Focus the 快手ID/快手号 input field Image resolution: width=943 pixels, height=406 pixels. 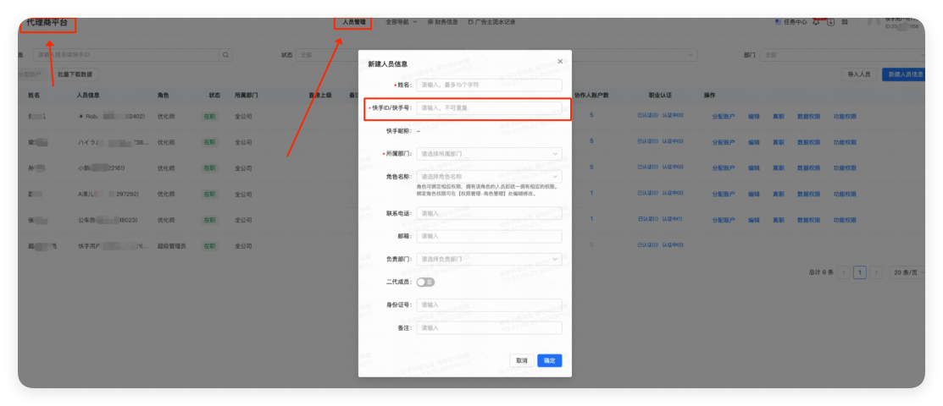click(489, 108)
